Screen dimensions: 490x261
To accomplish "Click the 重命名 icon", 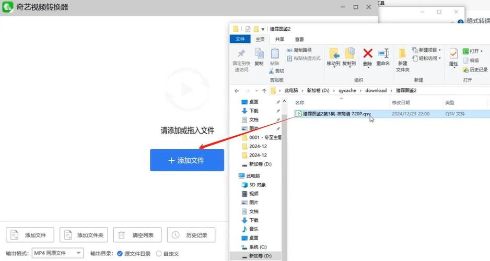I will [x=383, y=53].
